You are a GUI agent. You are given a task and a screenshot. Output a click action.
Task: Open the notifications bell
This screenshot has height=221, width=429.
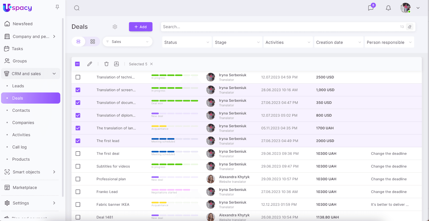(x=388, y=8)
